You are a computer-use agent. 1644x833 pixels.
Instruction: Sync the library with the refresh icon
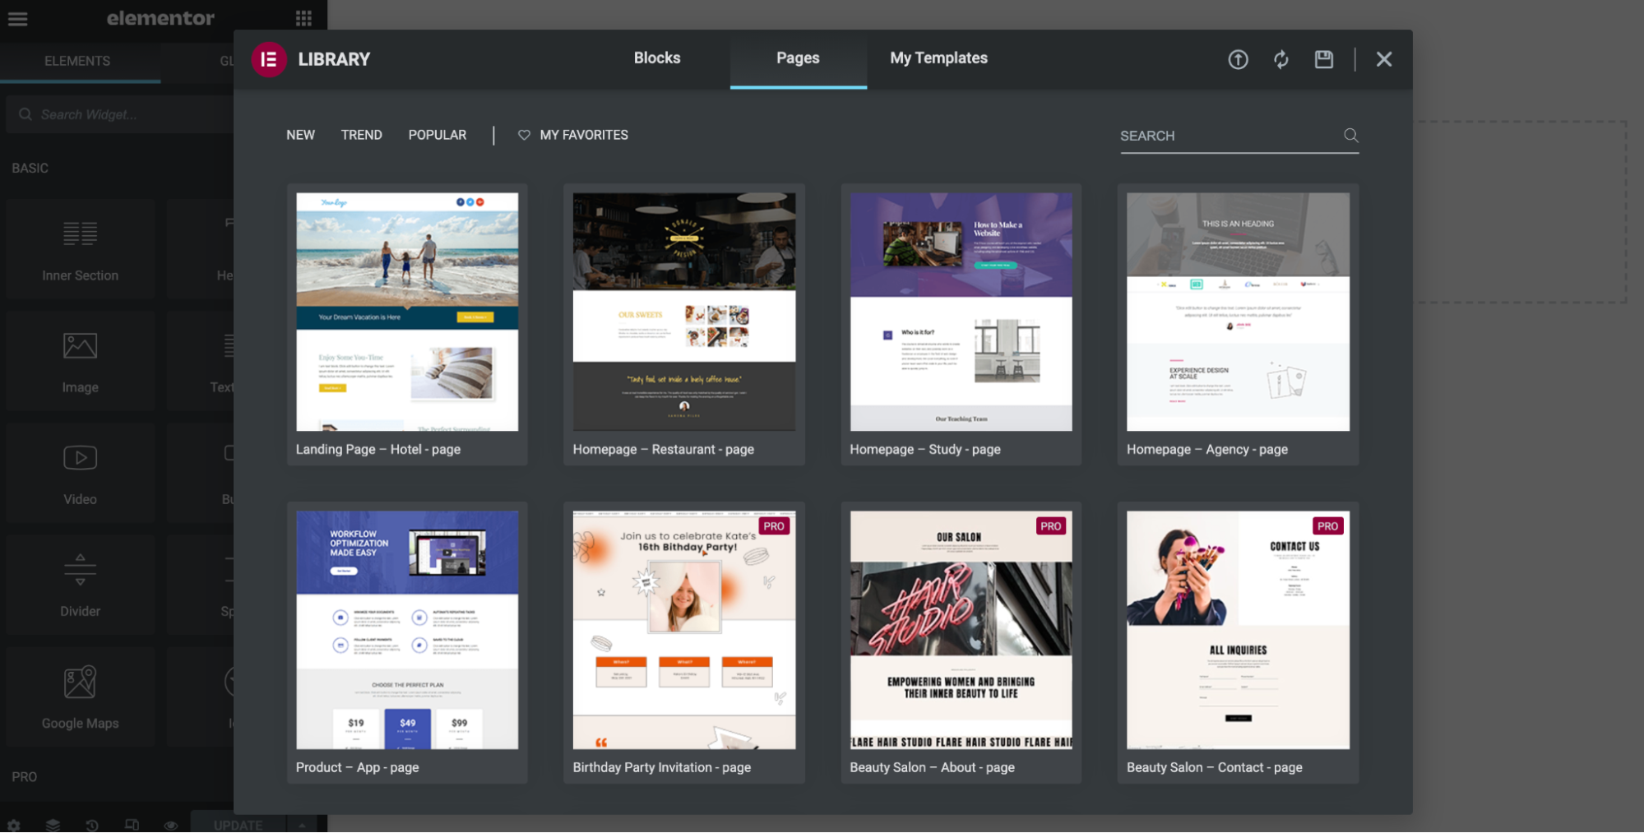(x=1281, y=59)
